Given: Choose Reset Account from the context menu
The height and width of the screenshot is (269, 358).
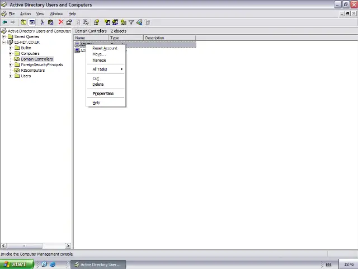Looking at the screenshot, I should tap(106, 48).
